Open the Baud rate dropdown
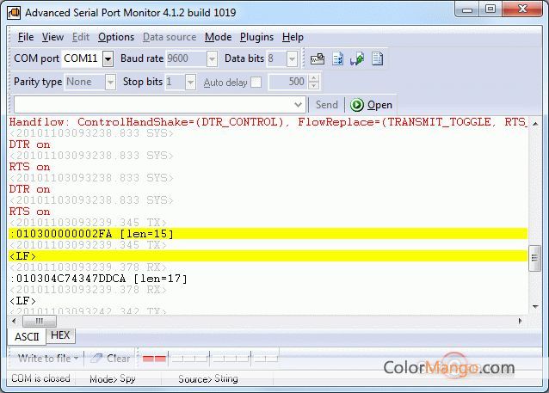The width and height of the screenshot is (549, 393). click(212, 58)
